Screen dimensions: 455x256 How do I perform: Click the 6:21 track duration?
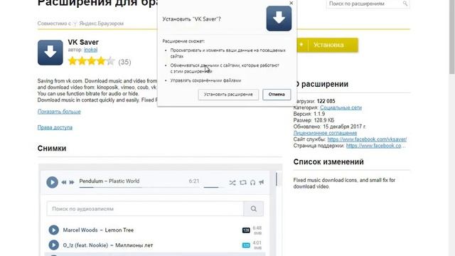coord(194,181)
